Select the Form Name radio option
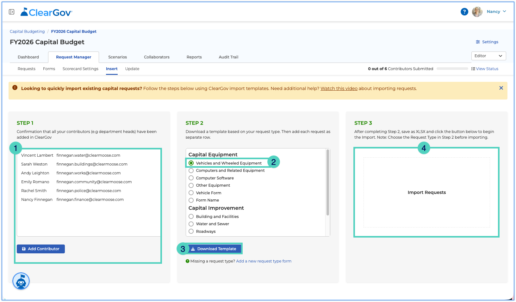Viewport: 516px width, 302px height. coord(191,200)
